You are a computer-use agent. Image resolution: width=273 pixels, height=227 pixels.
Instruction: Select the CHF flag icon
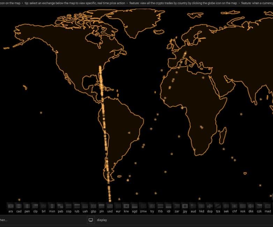[x=234, y=206]
